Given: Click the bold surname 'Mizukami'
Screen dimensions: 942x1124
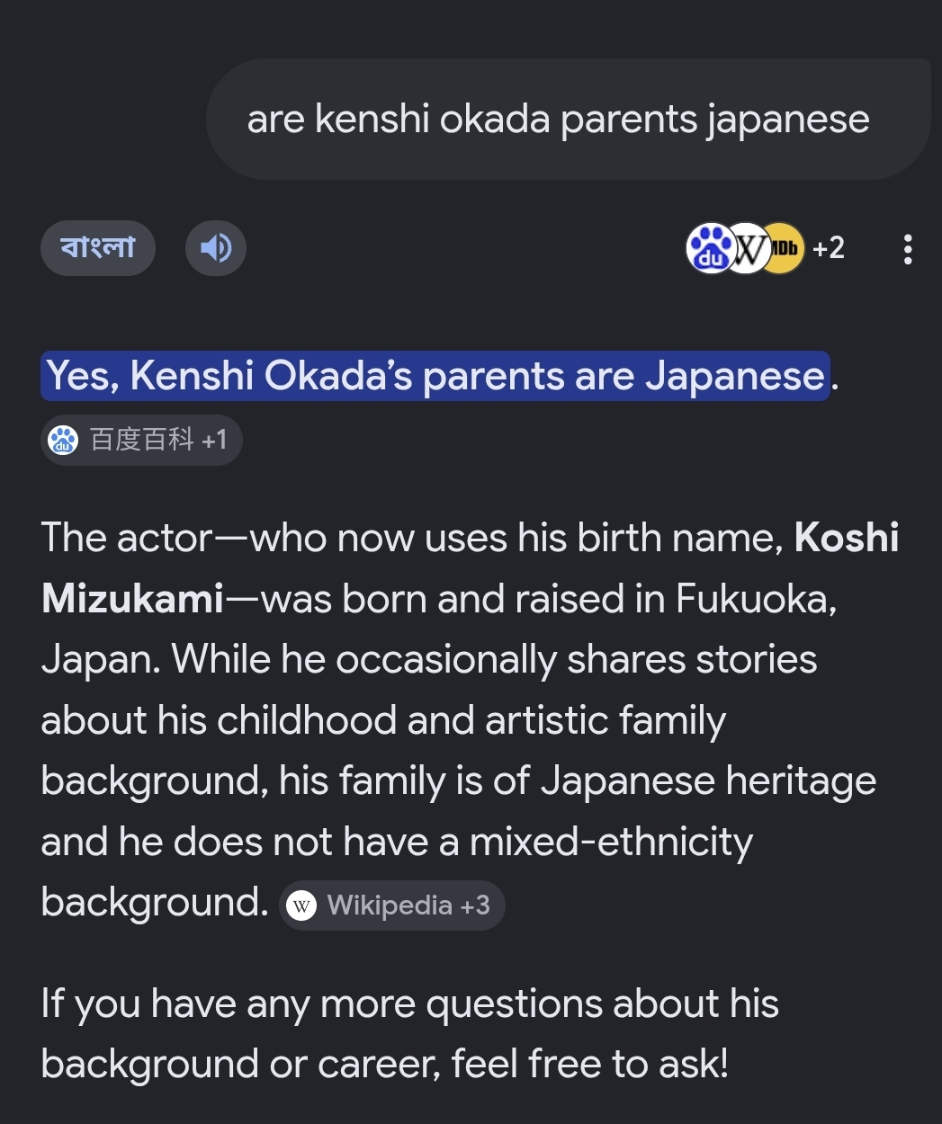Looking at the screenshot, I should tap(132, 599).
